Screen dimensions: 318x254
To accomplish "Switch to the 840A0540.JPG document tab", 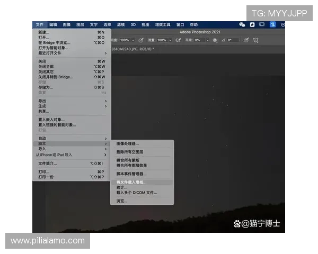I will tap(133, 49).
